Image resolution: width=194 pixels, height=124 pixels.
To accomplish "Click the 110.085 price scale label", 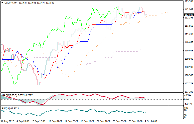I will [x=188, y=51].
